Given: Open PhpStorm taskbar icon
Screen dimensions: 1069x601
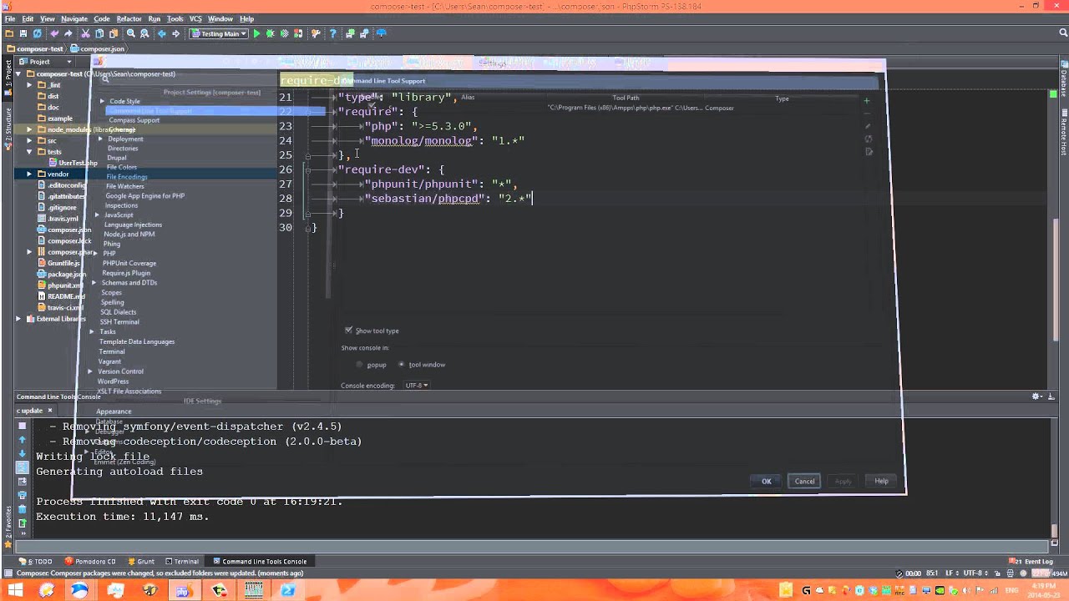Looking at the screenshot, I should point(183,590).
